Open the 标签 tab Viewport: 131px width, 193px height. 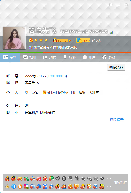69,57
